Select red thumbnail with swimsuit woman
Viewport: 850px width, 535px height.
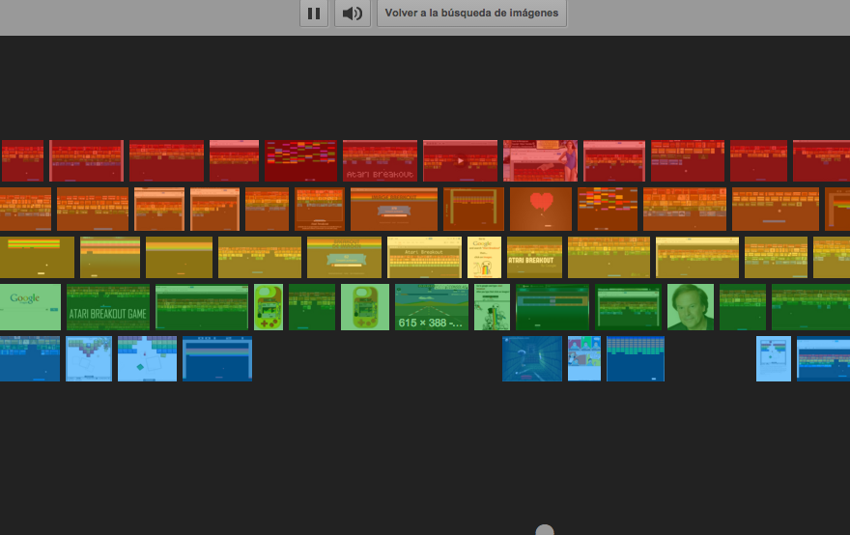click(540, 160)
